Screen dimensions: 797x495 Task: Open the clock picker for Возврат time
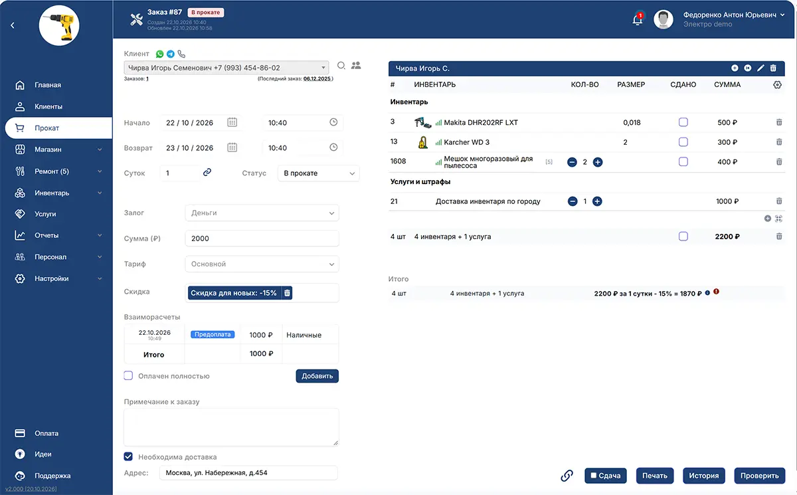pos(333,148)
